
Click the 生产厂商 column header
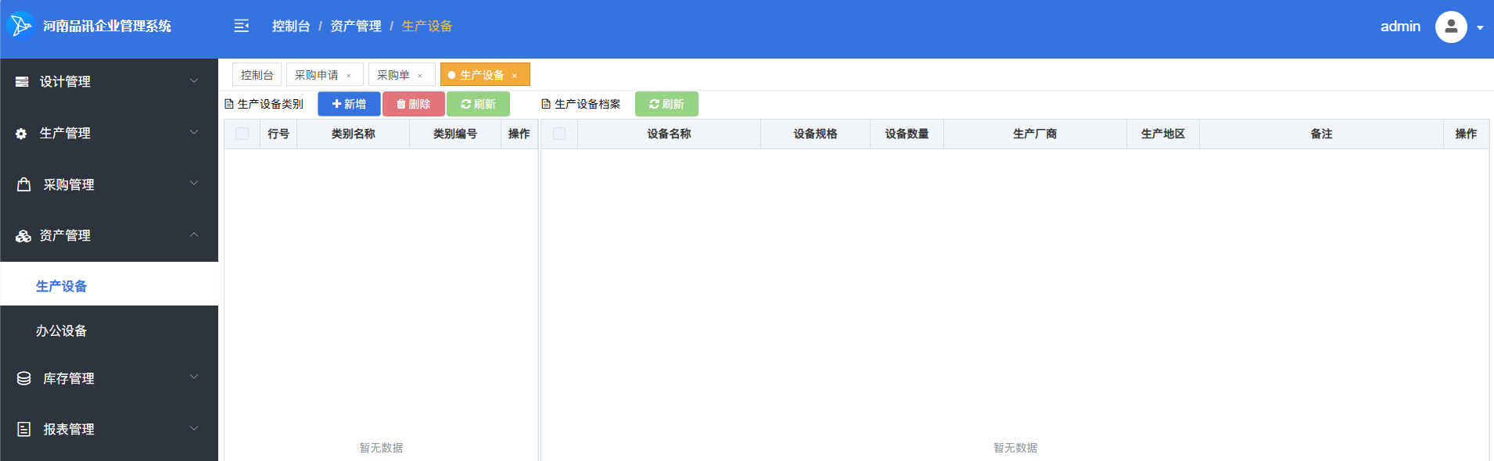click(1035, 134)
